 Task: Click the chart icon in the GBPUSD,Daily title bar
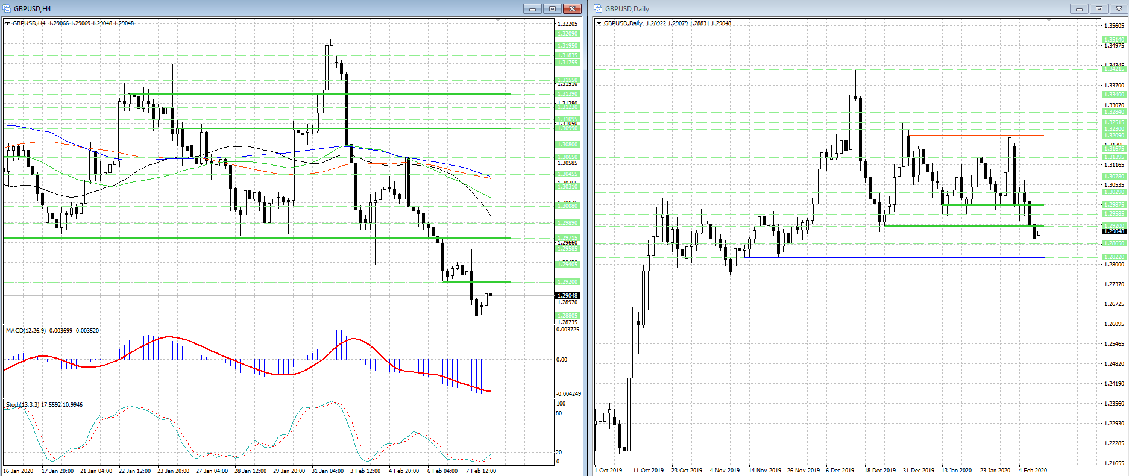click(x=598, y=8)
